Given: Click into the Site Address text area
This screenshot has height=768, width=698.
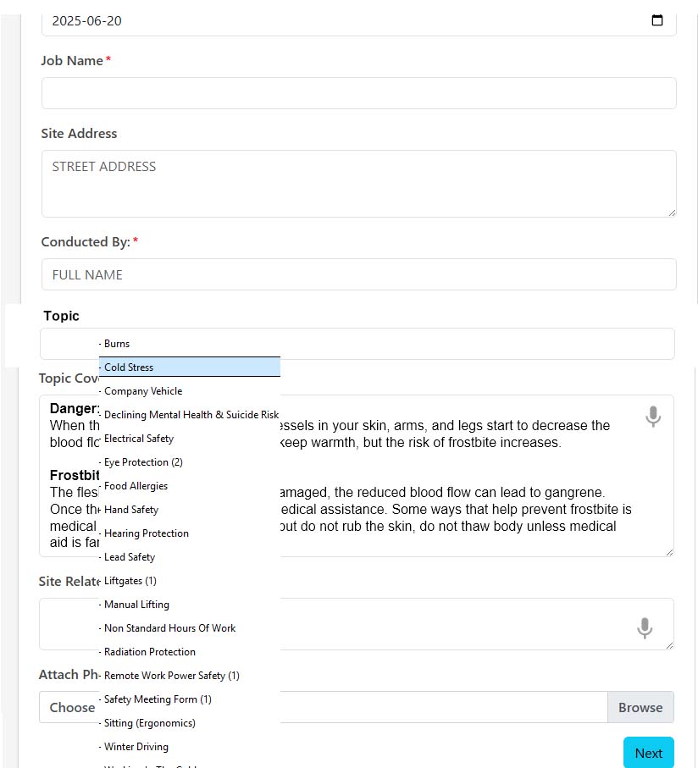Looking at the screenshot, I should point(359,184).
